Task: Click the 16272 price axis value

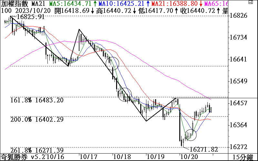Action: pos(238,147)
